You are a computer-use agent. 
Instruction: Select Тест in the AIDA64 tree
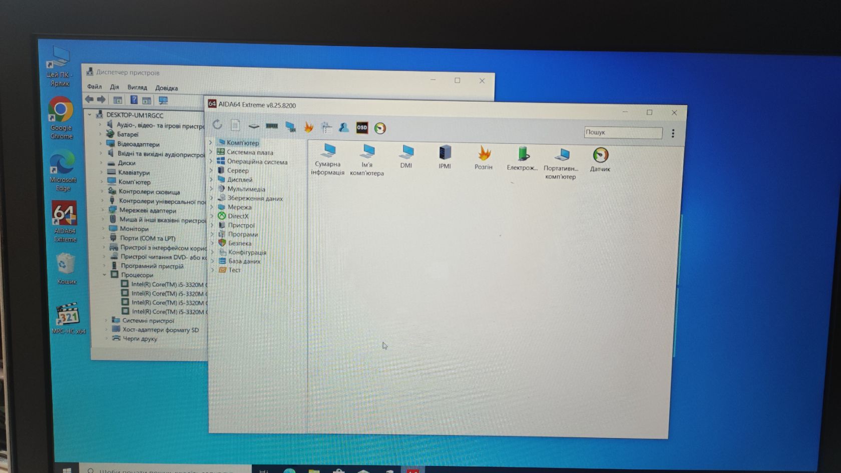click(235, 270)
